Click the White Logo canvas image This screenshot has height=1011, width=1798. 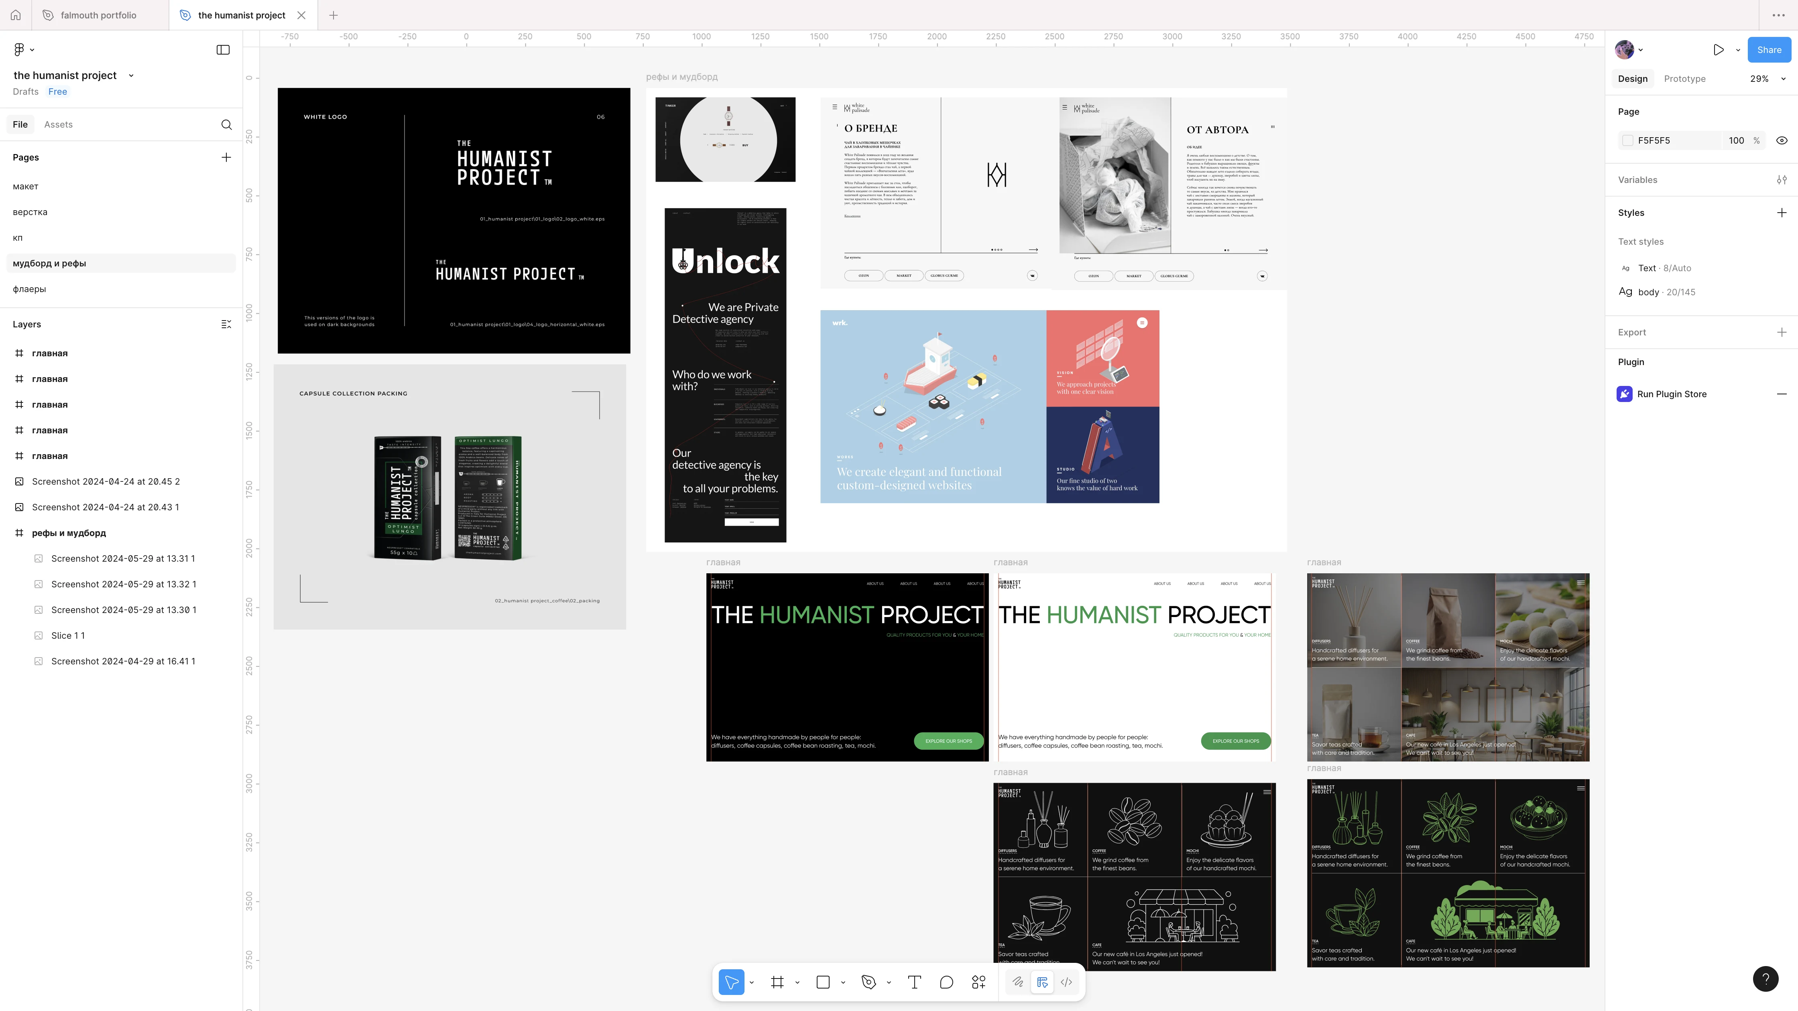[454, 221]
